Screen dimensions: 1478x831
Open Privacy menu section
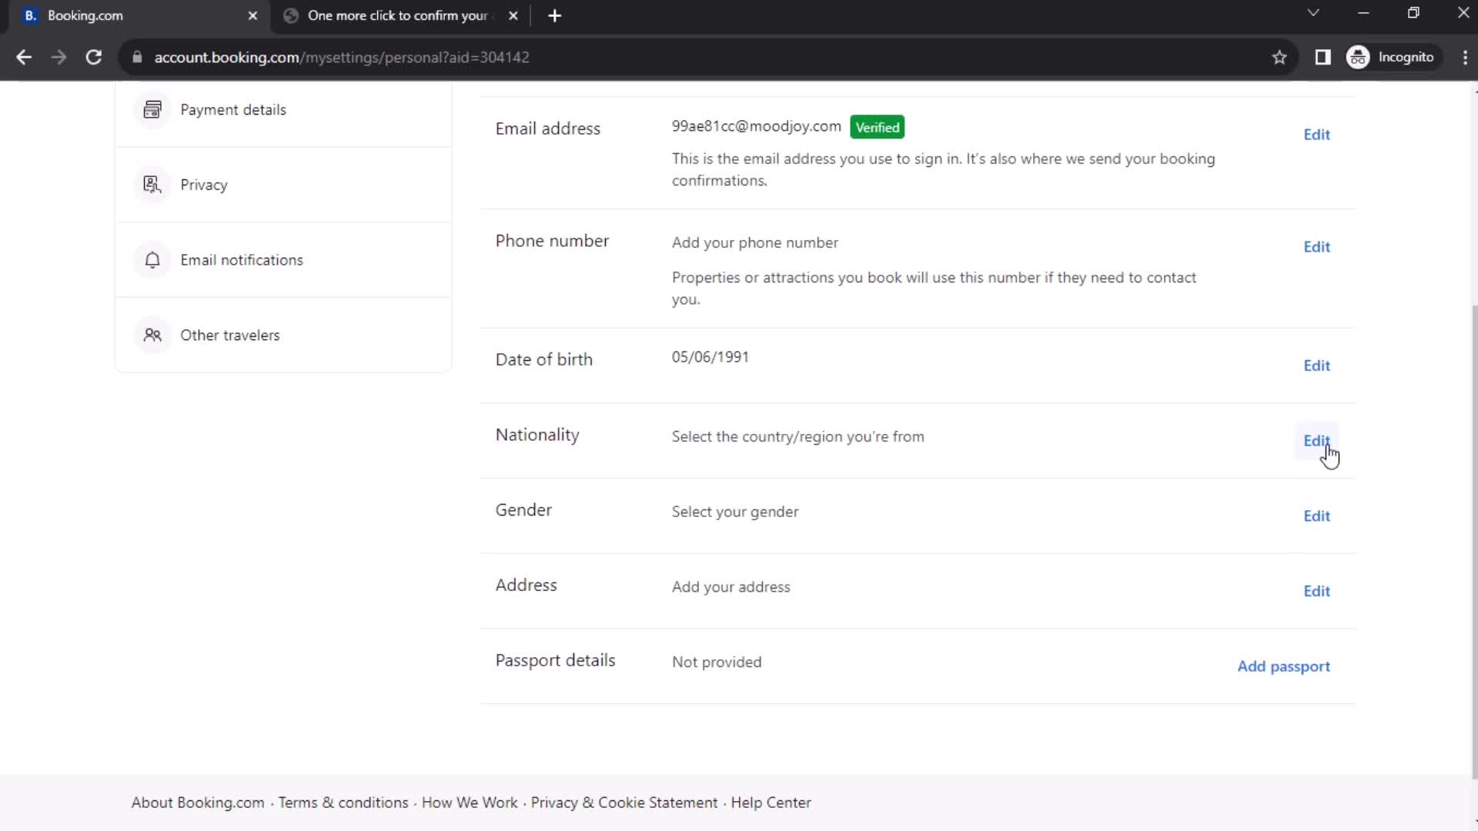tap(204, 184)
